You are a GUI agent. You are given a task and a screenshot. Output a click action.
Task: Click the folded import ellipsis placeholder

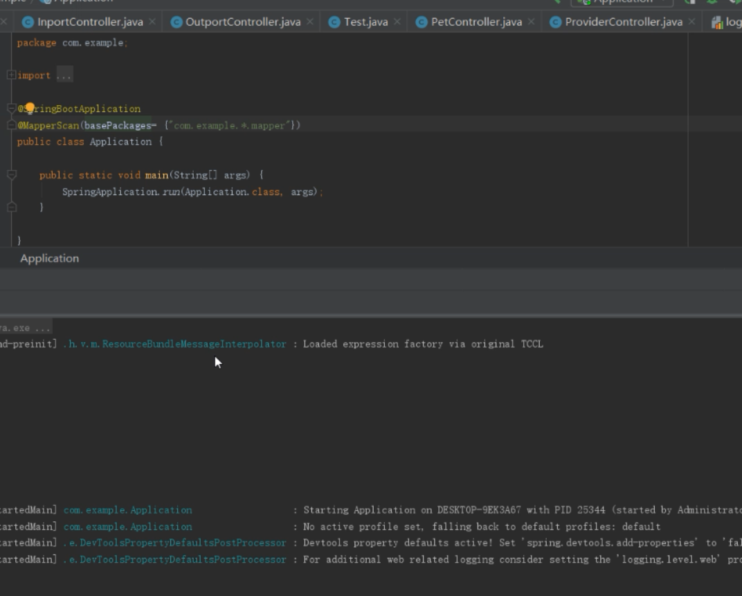coord(64,75)
